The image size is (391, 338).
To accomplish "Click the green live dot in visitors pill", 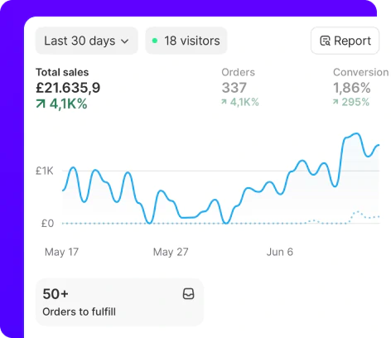I will coord(155,41).
